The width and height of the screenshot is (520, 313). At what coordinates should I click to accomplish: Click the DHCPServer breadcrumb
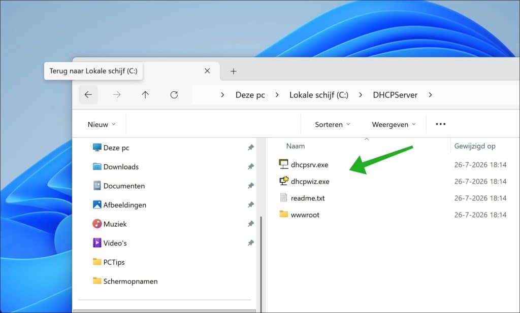tap(395, 95)
